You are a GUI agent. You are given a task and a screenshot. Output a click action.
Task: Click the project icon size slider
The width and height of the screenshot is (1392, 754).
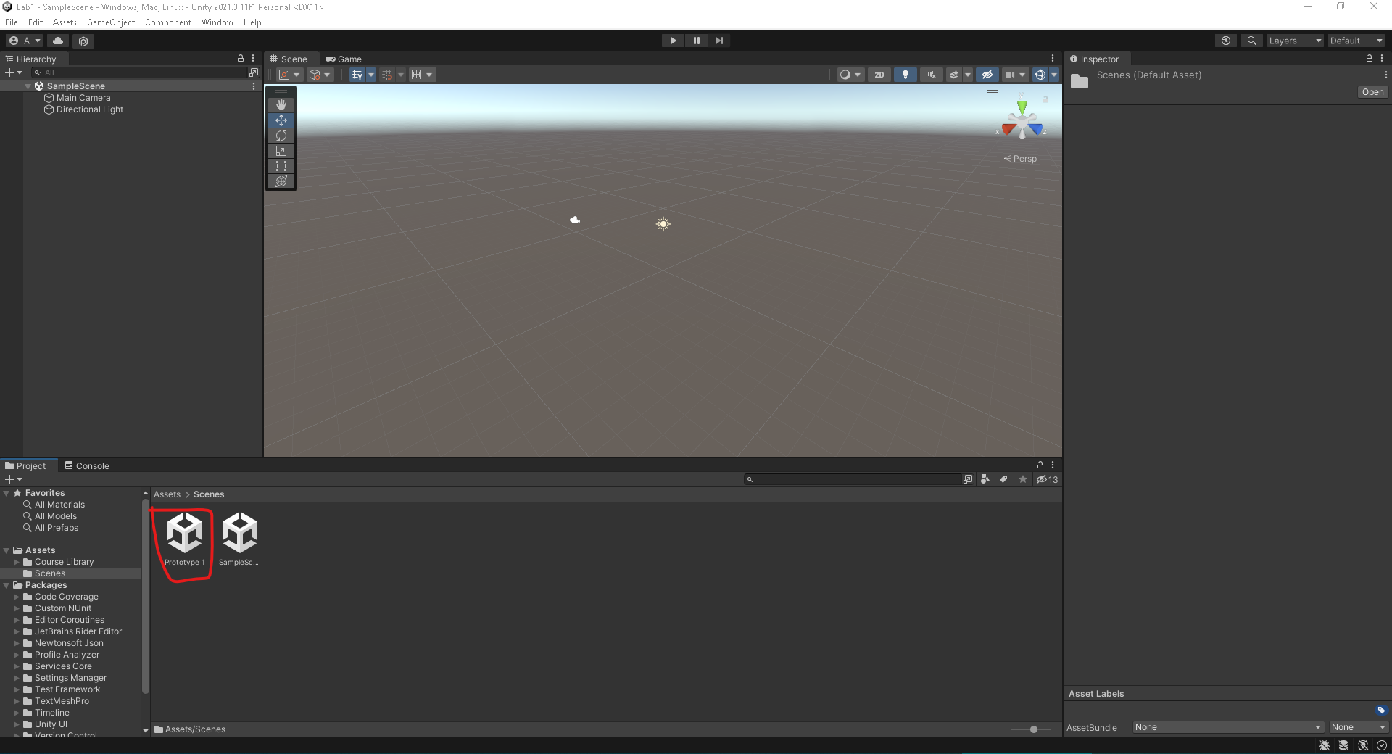pos(1033,729)
